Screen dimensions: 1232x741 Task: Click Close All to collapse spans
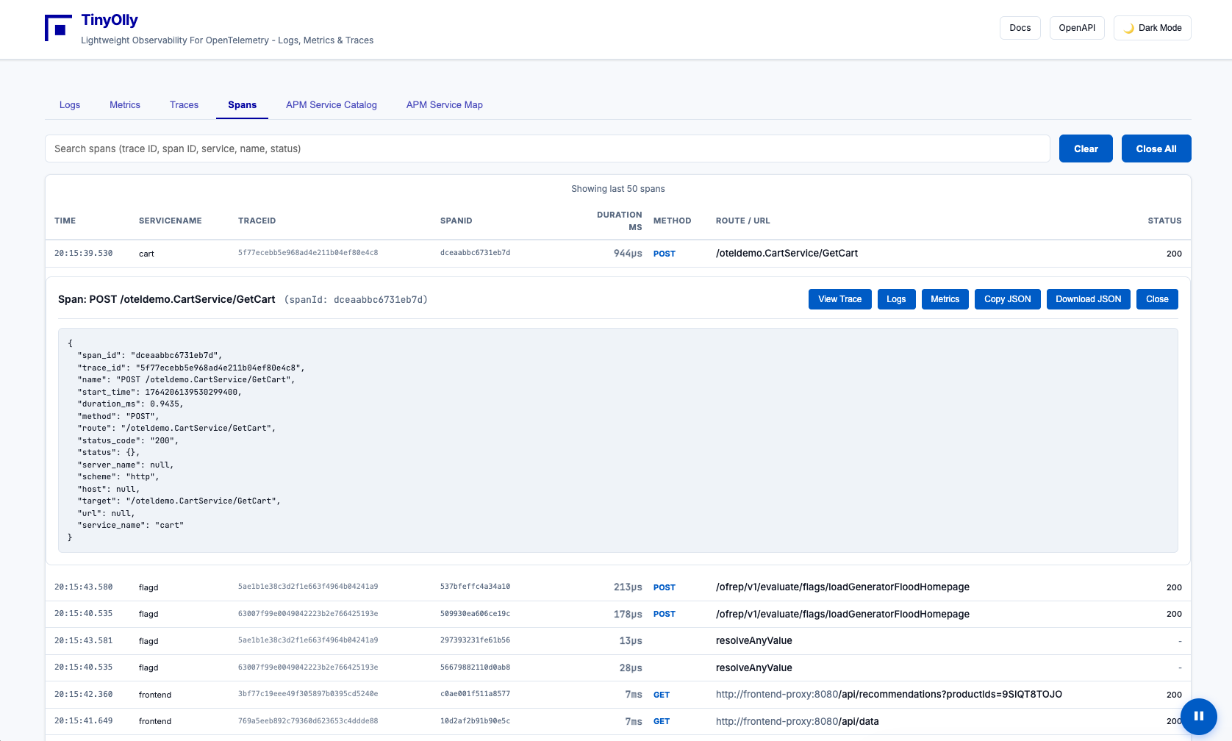click(1156, 148)
